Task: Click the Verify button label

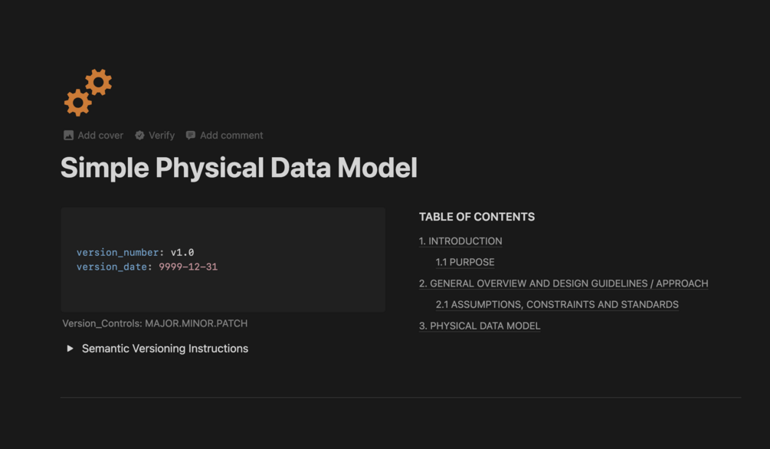Action: coord(162,136)
